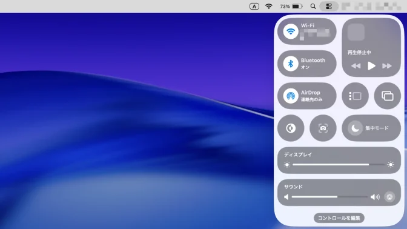Adjust the ディスプレイ brightness slider

pos(339,165)
